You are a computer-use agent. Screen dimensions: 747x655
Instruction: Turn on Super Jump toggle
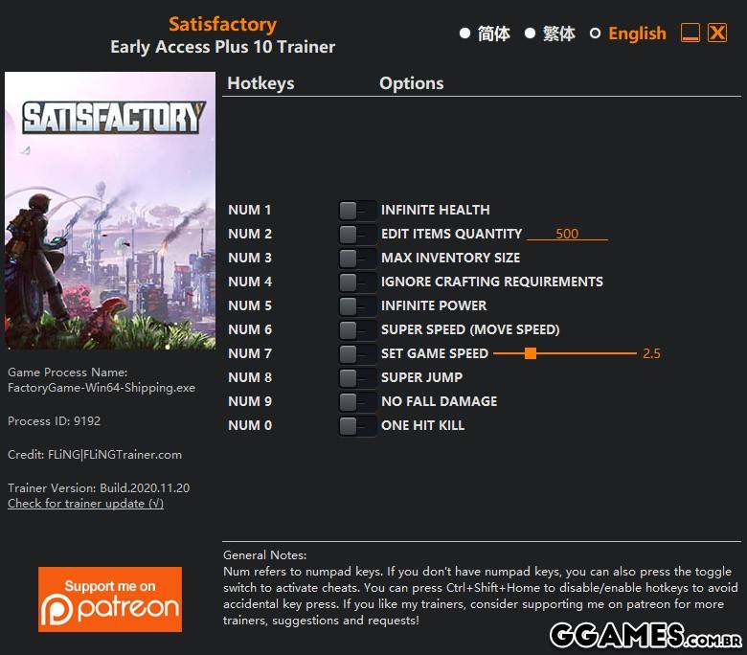coord(357,377)
